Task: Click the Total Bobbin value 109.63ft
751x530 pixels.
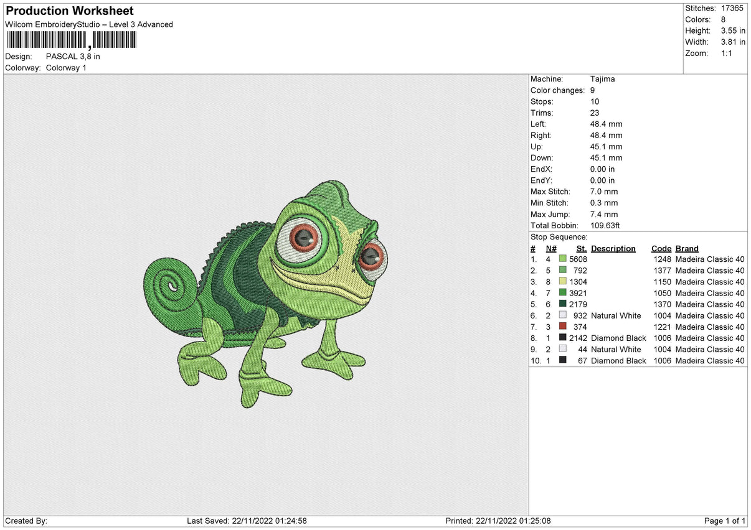Action: click(606, 225)
